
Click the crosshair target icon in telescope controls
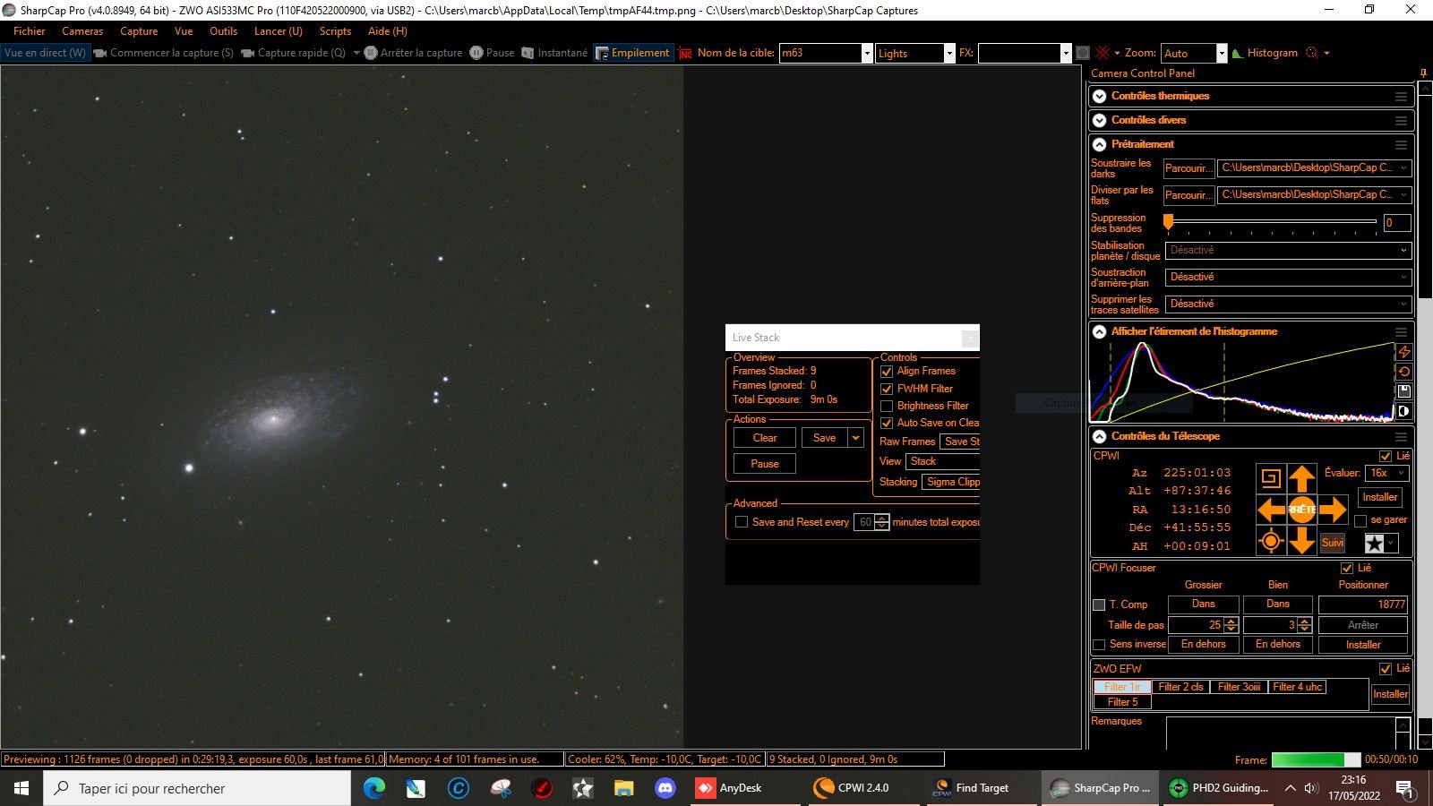coord(1271,541)
